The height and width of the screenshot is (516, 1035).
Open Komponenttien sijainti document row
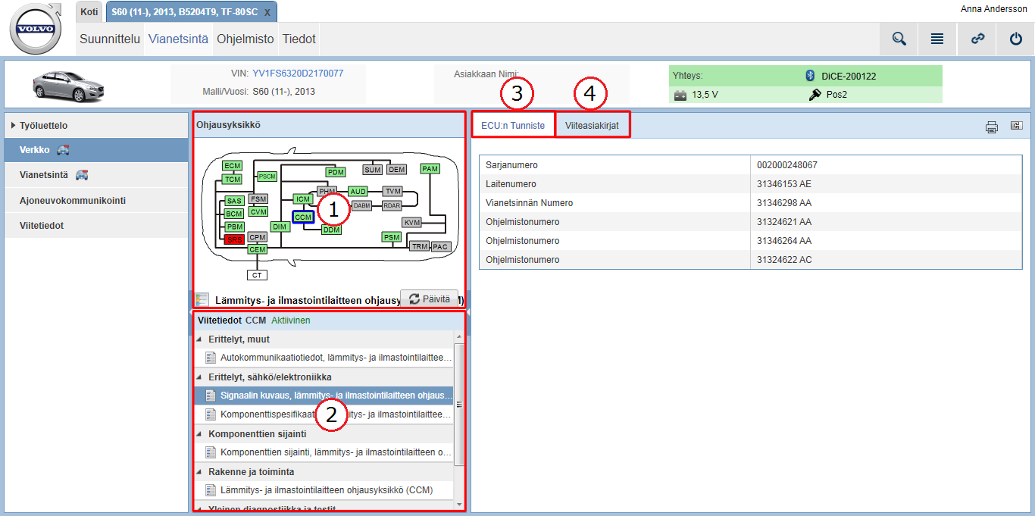click(324, 452)
